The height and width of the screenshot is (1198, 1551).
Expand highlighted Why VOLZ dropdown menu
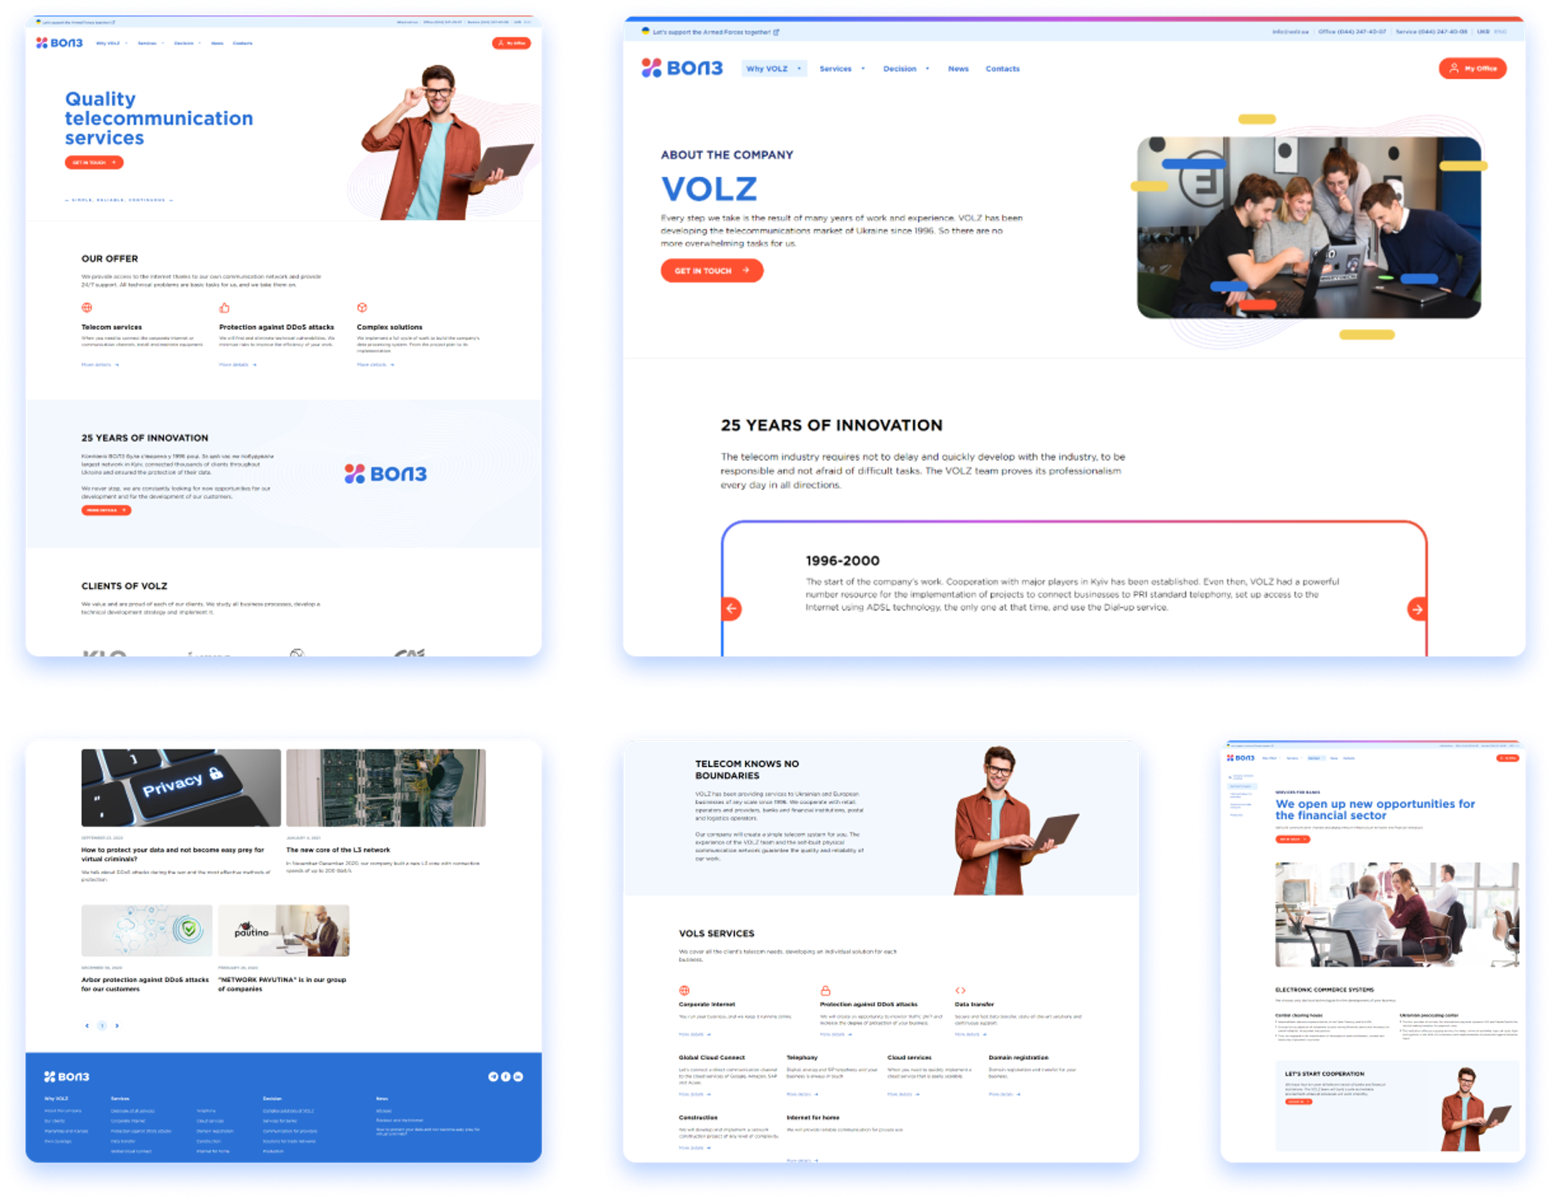pos(774,69)
